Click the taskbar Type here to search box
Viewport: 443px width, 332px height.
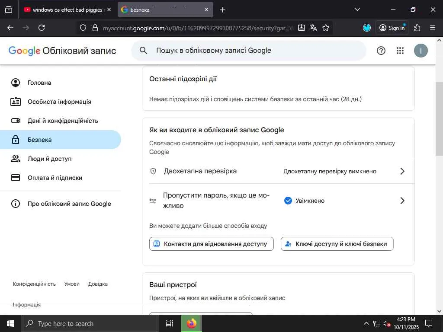(90, 323)
